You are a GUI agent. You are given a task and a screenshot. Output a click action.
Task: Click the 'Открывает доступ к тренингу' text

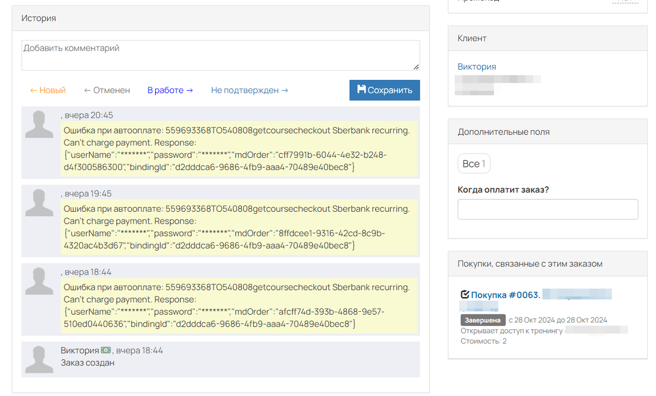point(511,331)
